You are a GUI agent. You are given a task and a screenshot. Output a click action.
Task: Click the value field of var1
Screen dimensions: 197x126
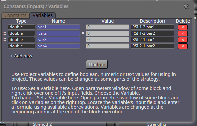[x=108, y=27]
